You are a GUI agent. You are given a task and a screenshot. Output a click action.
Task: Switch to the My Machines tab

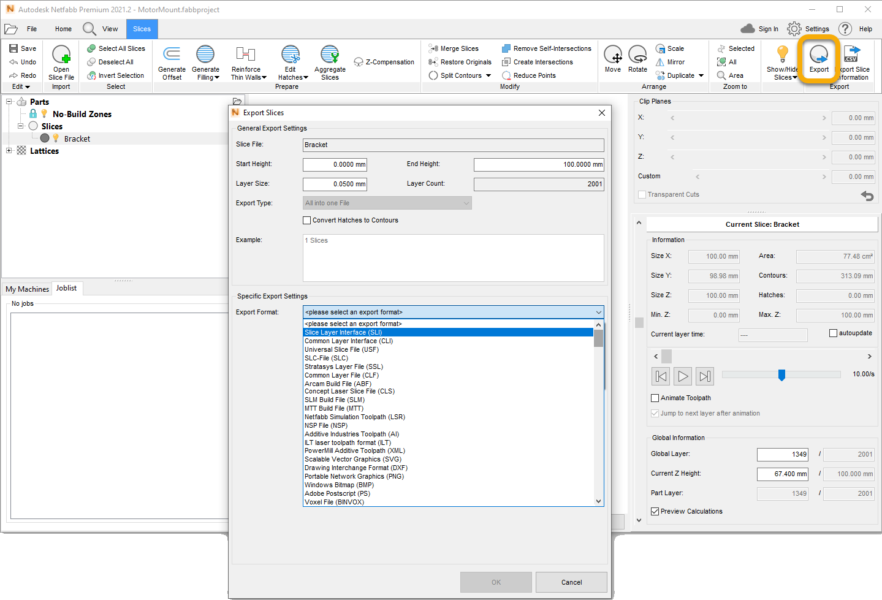pos(27,289)
